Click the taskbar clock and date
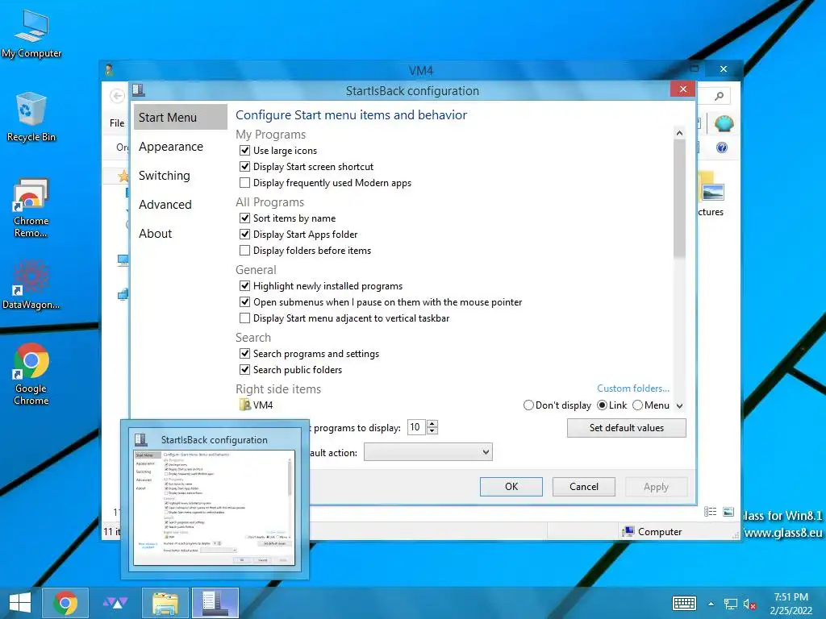This screenshot has width=826, height=619. click(791, 604)
